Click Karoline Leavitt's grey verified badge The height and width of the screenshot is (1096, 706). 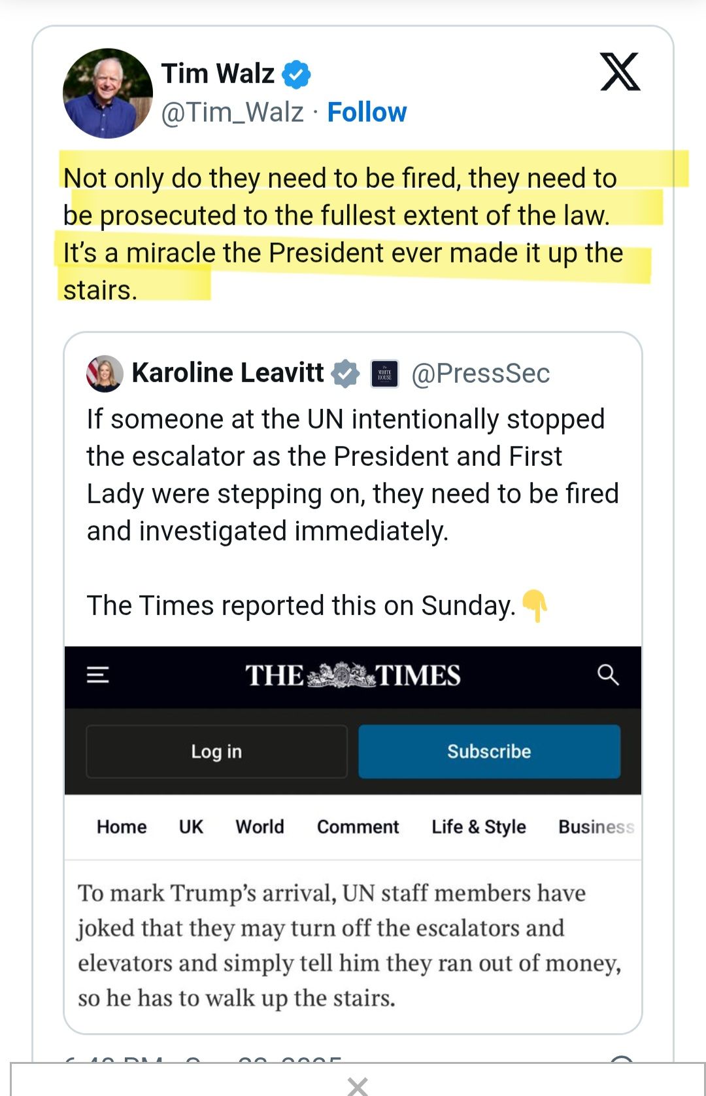(x=345, y=374)
